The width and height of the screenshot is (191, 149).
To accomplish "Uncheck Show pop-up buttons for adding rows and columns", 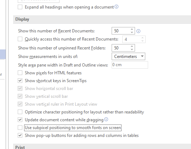I will [x=20, y=135].
